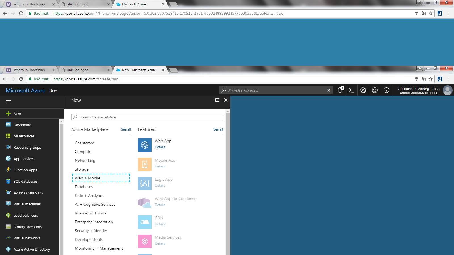The image size is (454, 255).
Task: Click the green plus New icon
Action: (8, 114)
